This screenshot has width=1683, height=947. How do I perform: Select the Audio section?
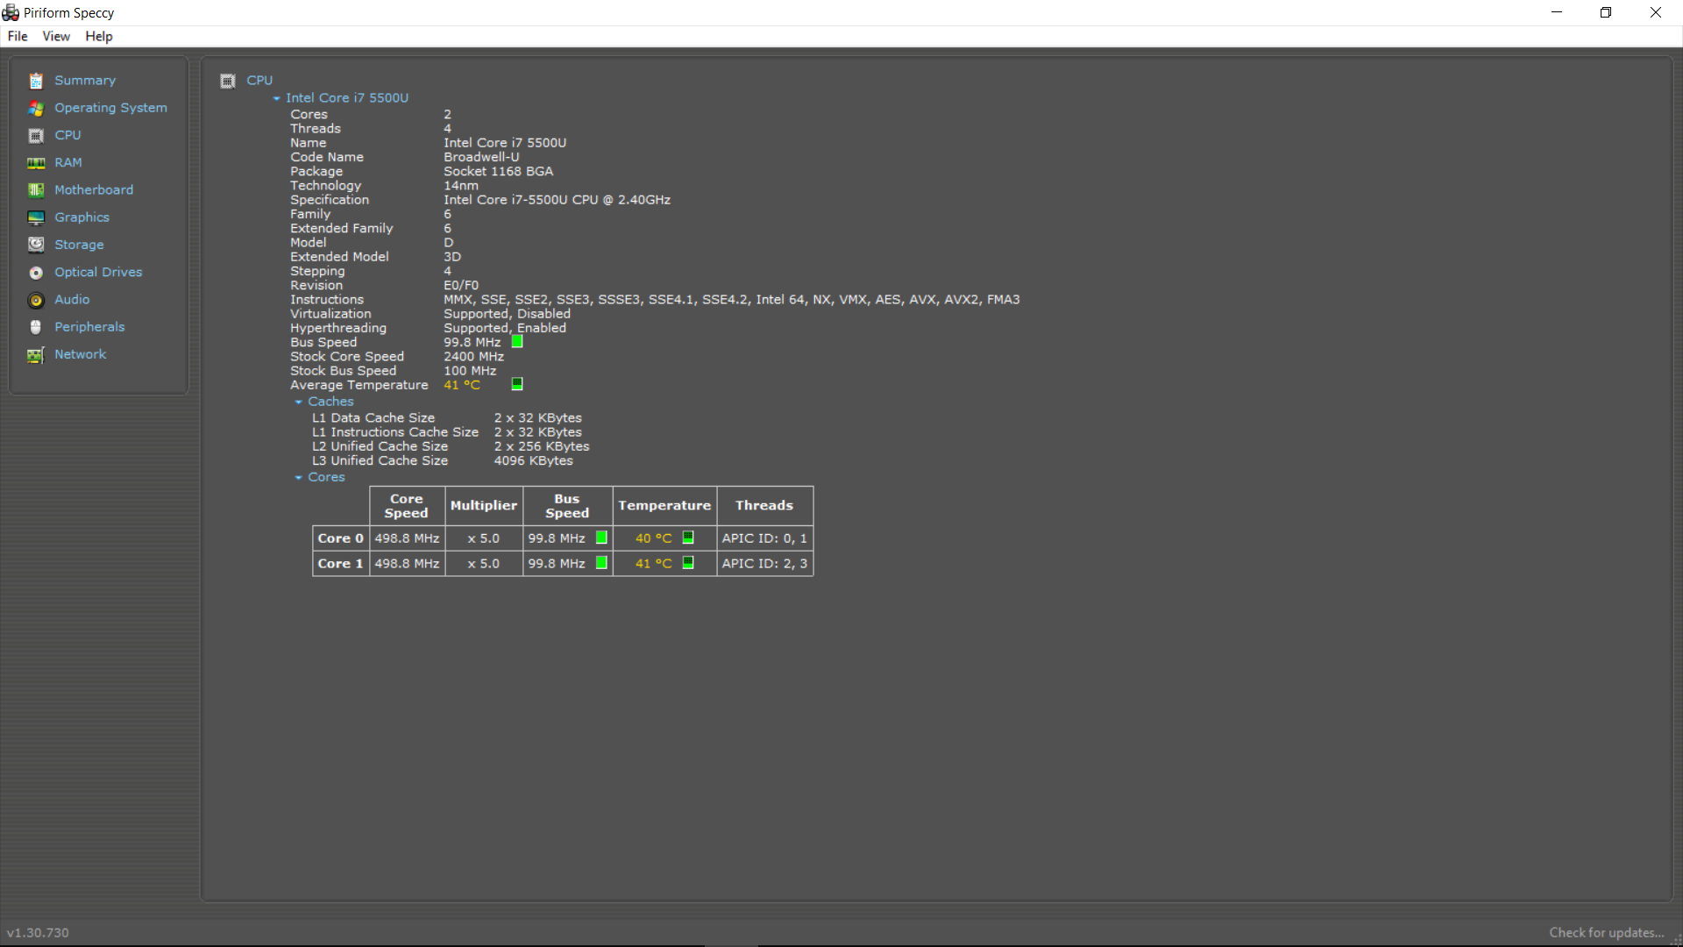click(x=72, y=300)
